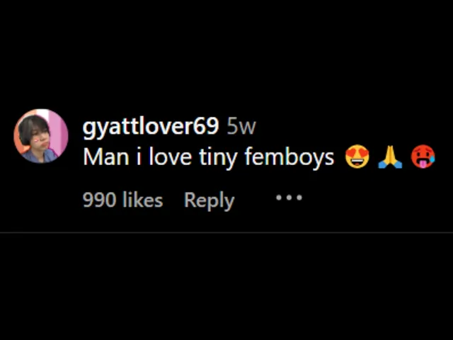Click the word Man in the comment
Screen dimensions: 453x340
tap(100, 157)
